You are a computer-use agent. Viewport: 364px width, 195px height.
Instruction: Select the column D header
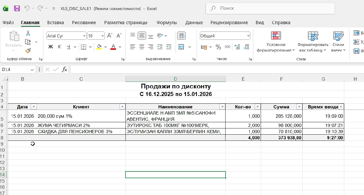tap(175, 79)
